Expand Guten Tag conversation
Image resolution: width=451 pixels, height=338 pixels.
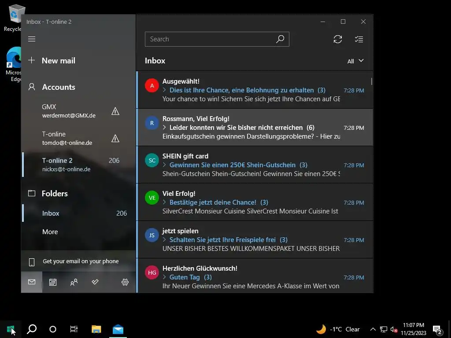pyautogui.click(x=164, y=277)
